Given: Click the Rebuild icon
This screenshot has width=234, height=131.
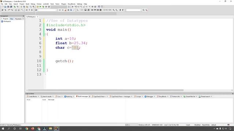Looking at the screenshot, I should [x=46, y=7].
